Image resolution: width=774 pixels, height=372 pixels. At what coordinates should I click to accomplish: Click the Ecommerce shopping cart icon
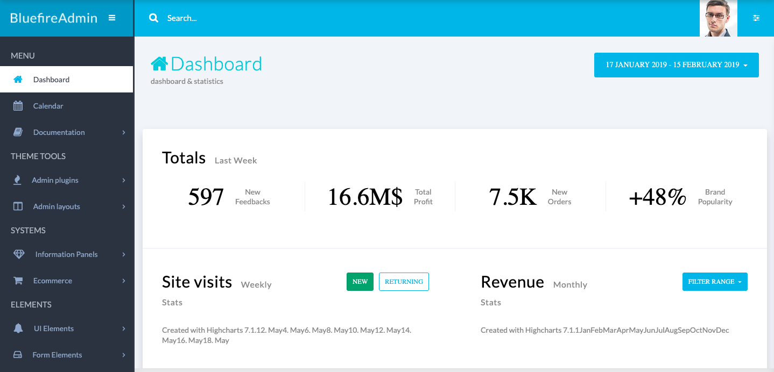point(18,281)
